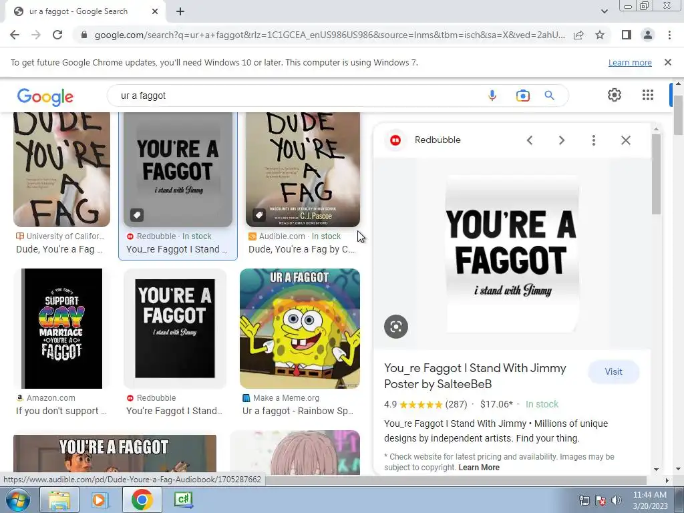The width and height of the screenshot is (684, 513).
Task: Open the Toy Story meme thumbnail
Action: (115, 454)
